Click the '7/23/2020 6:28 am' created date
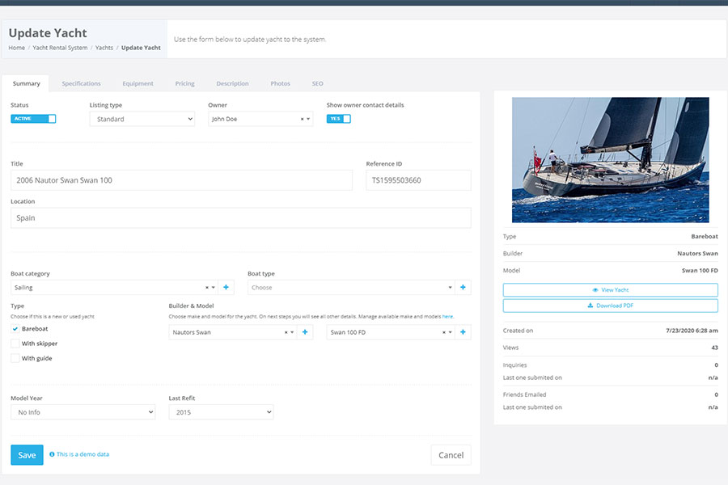The image size is (728, 485). click(692, 331)
